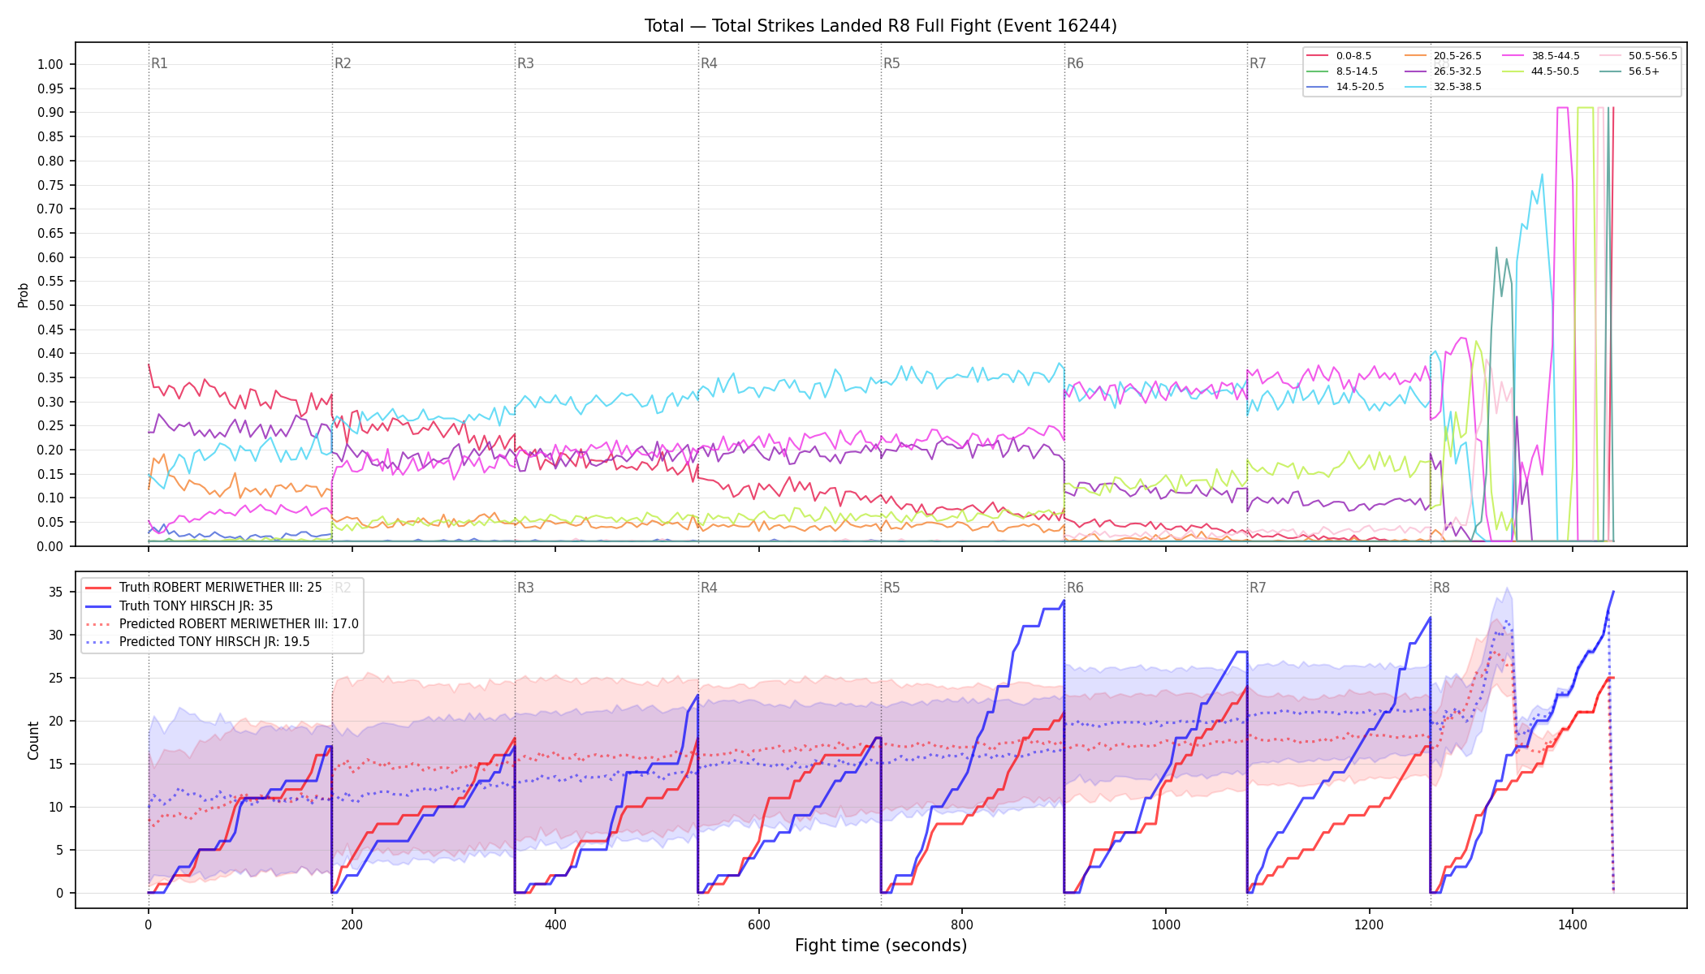Click the 0.90 tick on the Prob axis

(x=50, y=113)
